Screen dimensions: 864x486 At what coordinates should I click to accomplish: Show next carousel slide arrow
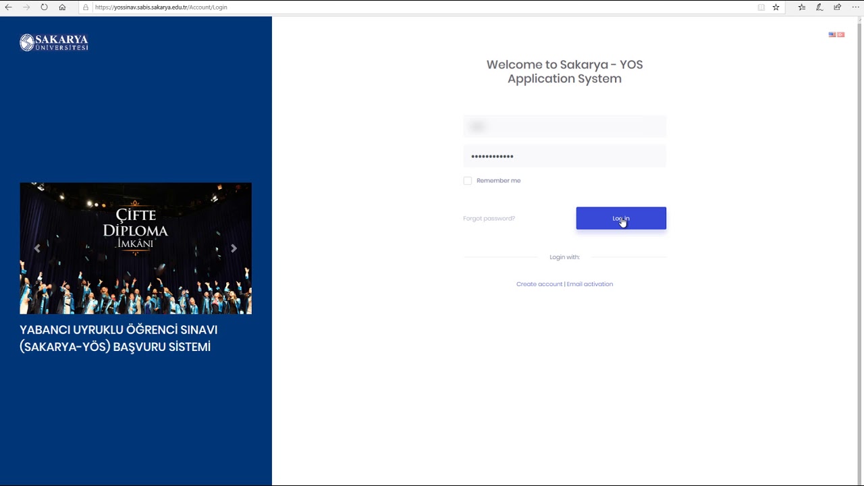click(x=234, y=248)
